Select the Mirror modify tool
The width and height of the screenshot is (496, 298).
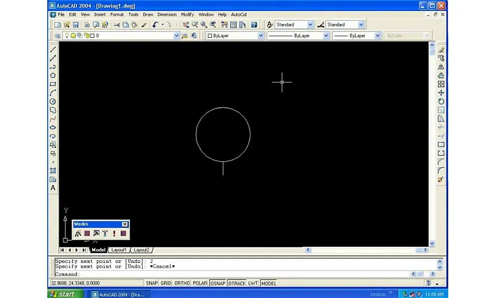click(441, 67)
